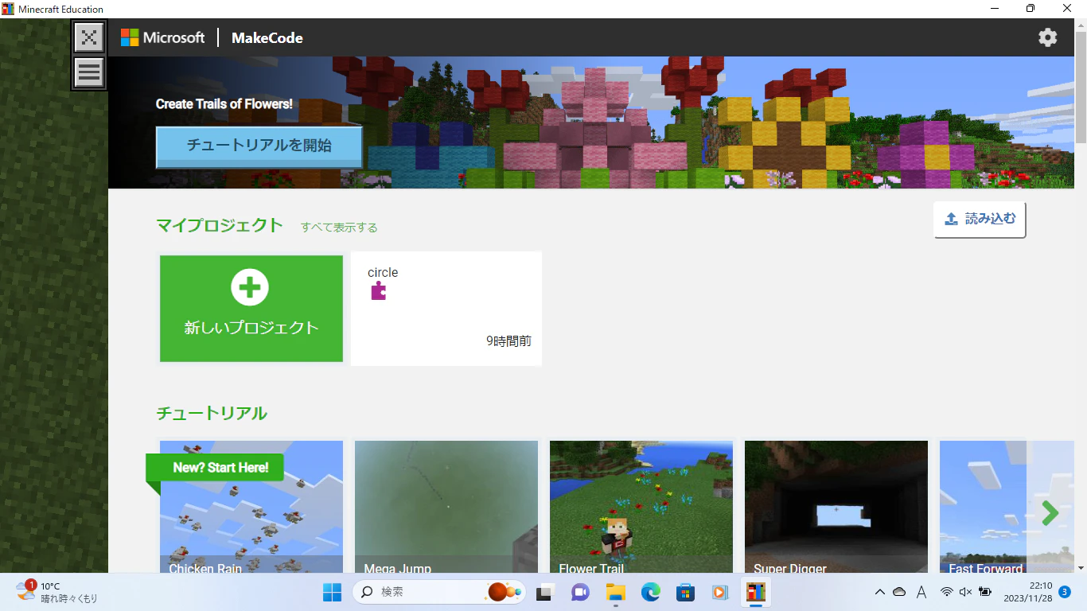1087x611 pixels.
Task: Open Task View in taskbar
Action: [544, 592]
